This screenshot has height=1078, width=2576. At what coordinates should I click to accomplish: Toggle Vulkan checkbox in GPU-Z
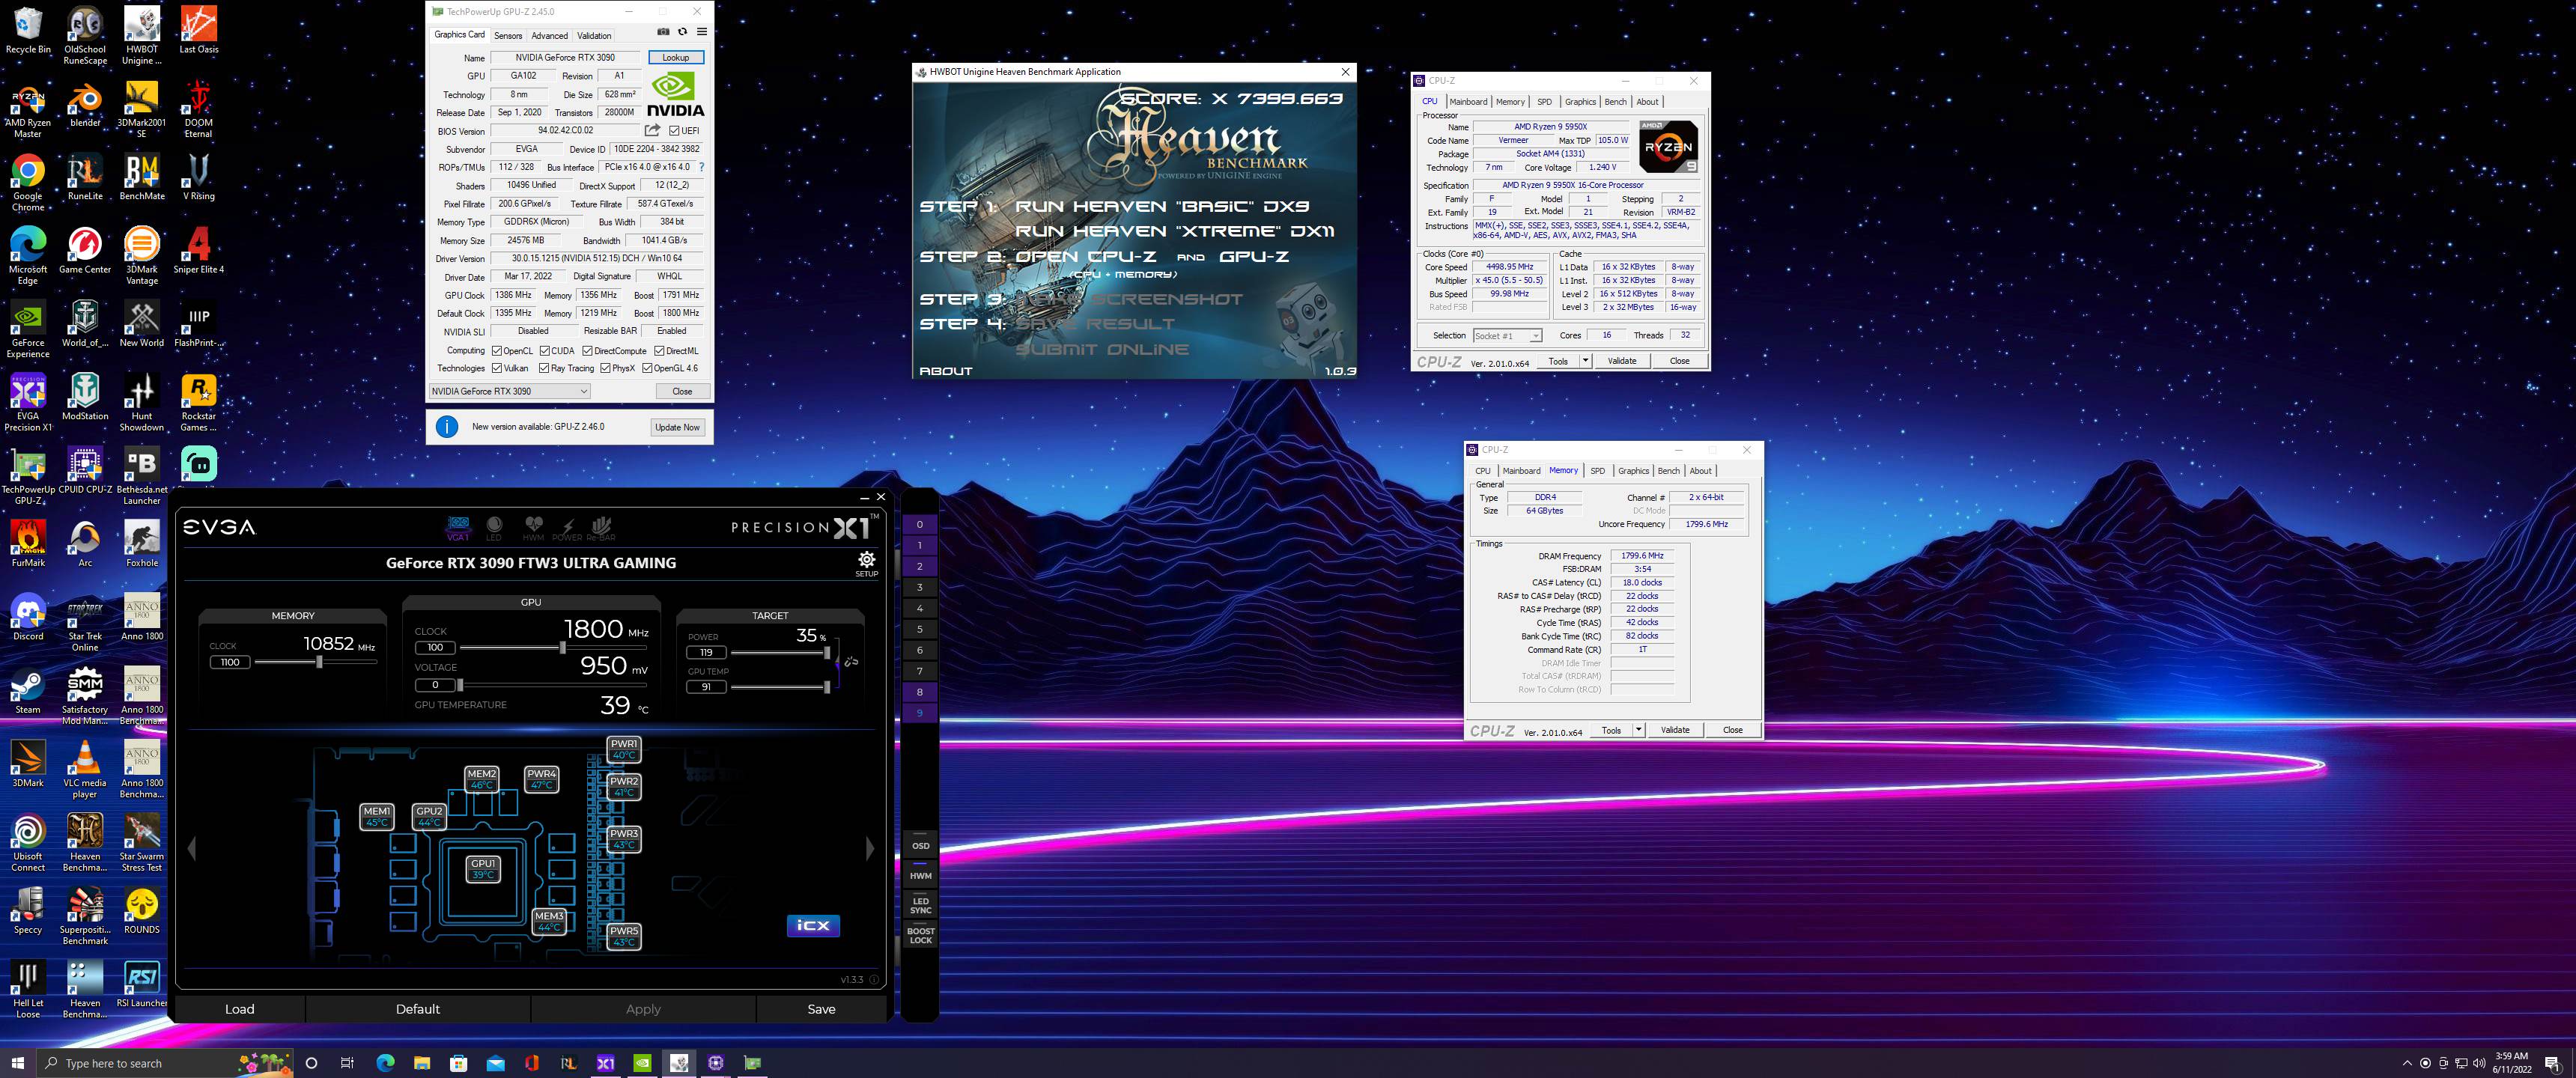coord(496,368)
